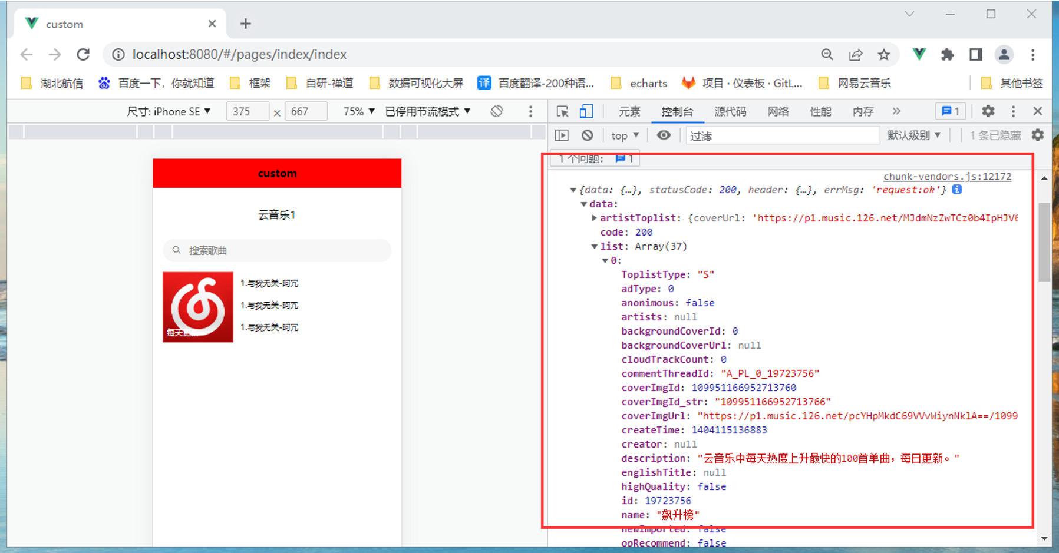The height and width of the screenshot is (553, 1059).
Task: Close the custom tab
Action: pos(212,24)
